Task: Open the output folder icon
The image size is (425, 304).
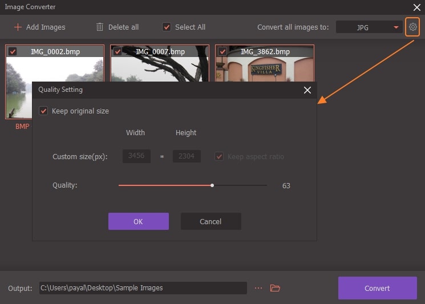Action: [x=275, y=288]
